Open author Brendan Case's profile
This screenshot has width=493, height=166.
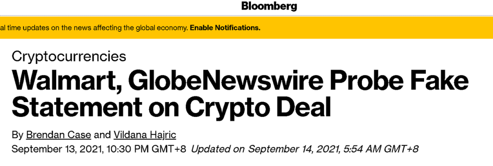(59, 135)
